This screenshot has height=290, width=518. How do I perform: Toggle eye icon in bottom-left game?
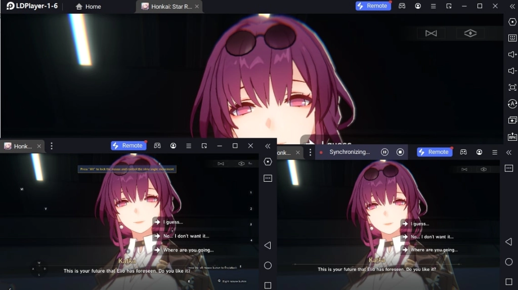click(x=241, y=163)
